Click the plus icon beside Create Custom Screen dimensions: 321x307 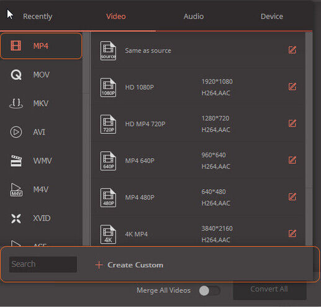point(99,265)
